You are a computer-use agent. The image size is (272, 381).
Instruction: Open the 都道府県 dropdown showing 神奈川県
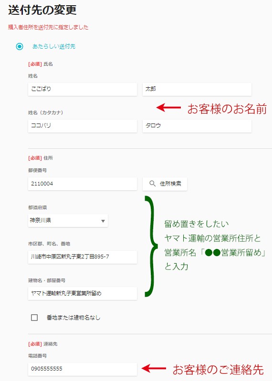click(x=68, y=221)
